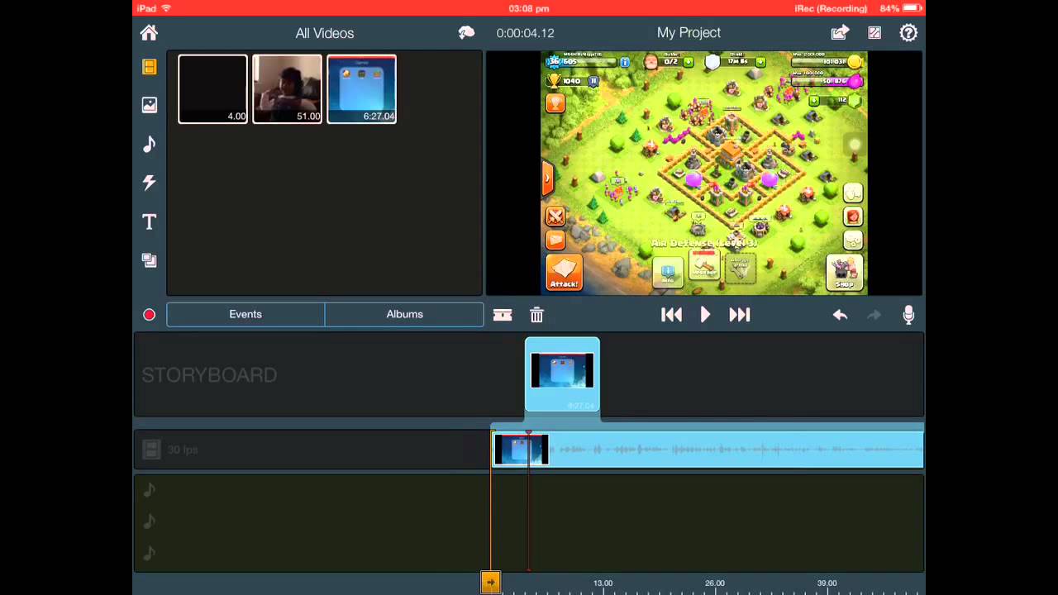Open the help question mark icon
Image resolution: width=1058 pixels, height=595 pixels.
pyautogui.click(x=908, y=33)
